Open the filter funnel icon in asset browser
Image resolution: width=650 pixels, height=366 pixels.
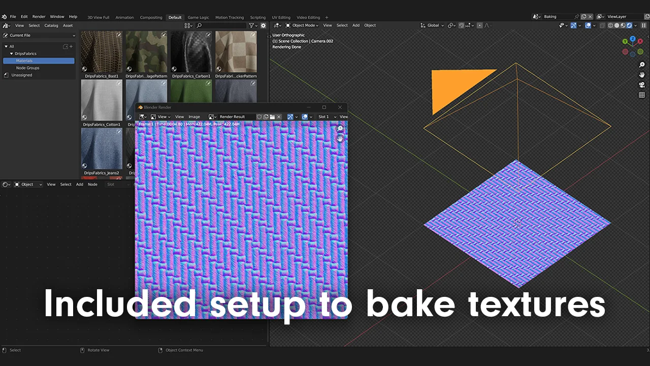coord(251,25)
